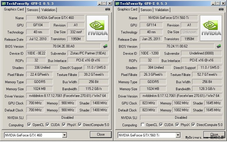Switch to Validation tab in GTX 560 Ti window
The image size is (227, 142).
coord(162,10)
